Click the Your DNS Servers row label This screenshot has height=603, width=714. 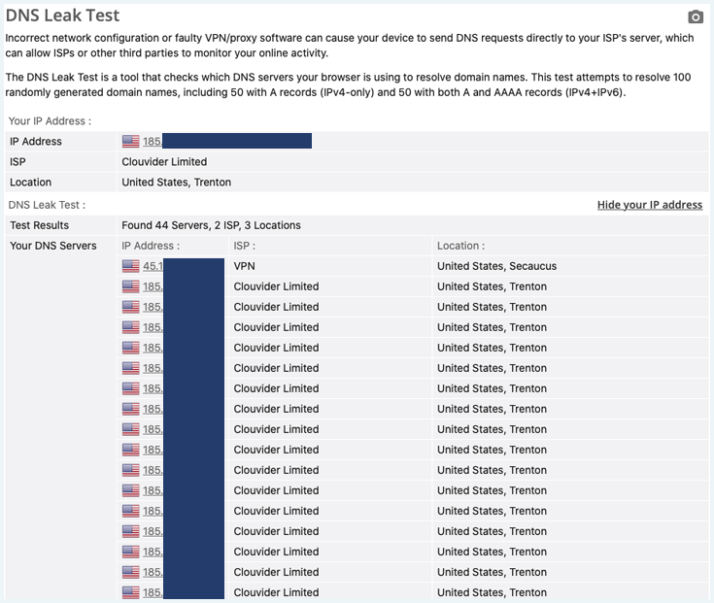[53, 246]
